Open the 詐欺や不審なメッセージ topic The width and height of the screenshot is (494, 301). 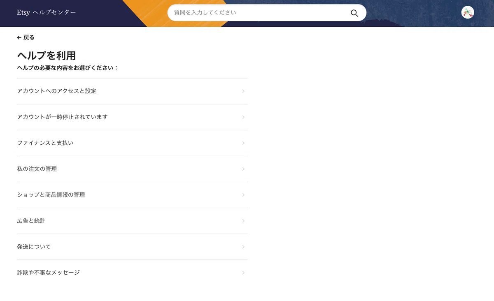tap(132, 272)
